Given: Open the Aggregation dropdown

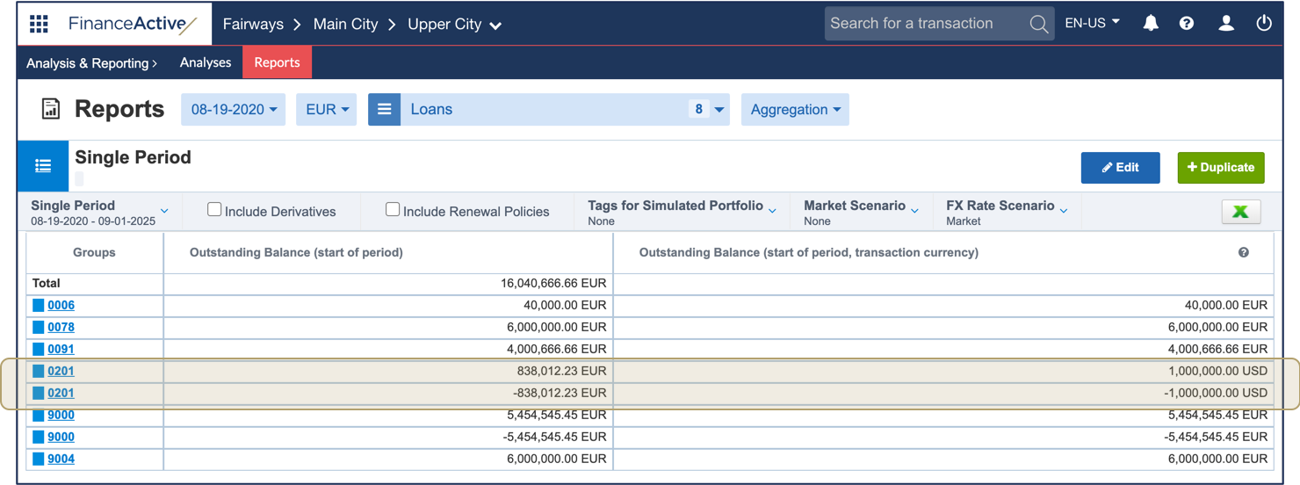Looking at the screenshot, I should (x=795, y=110).
